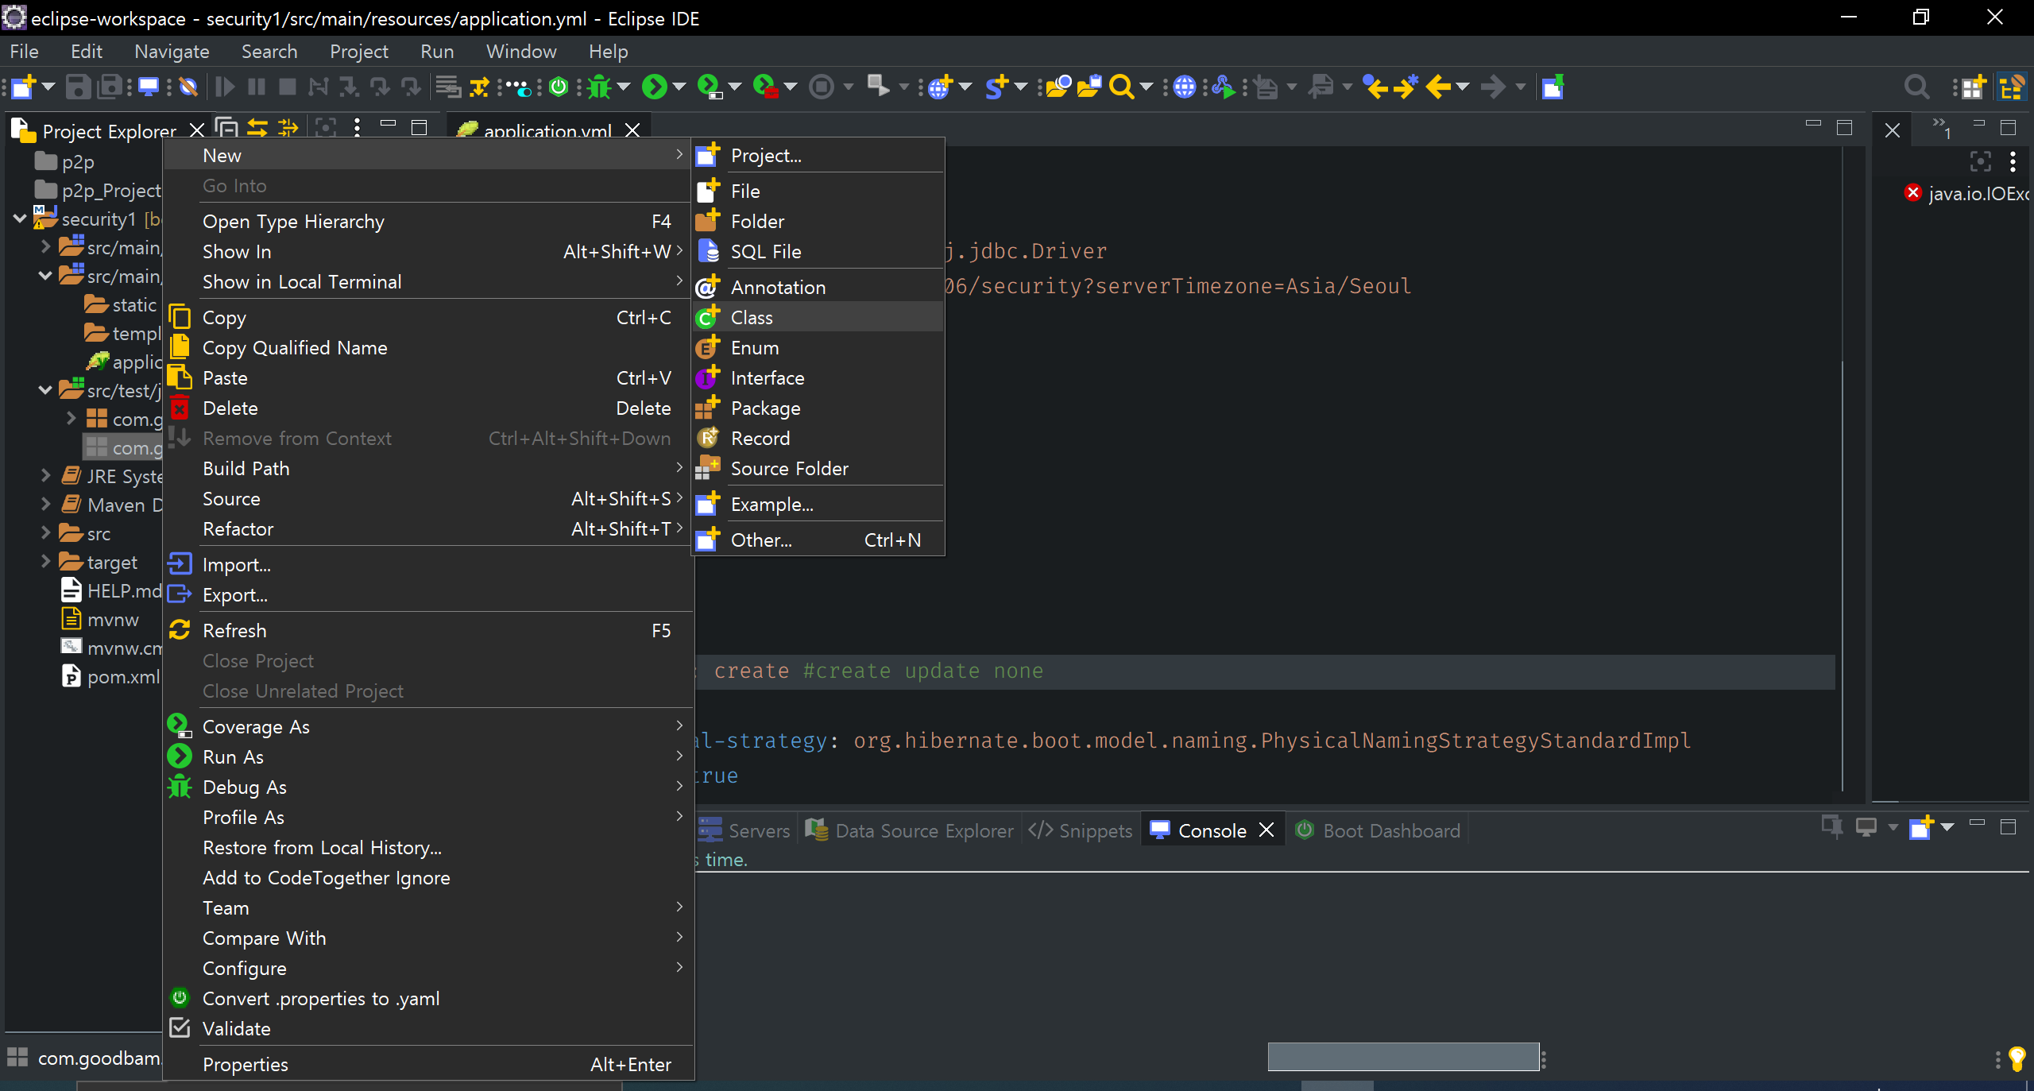Click the Open Perspective icon

click(x=1970, y=87)
